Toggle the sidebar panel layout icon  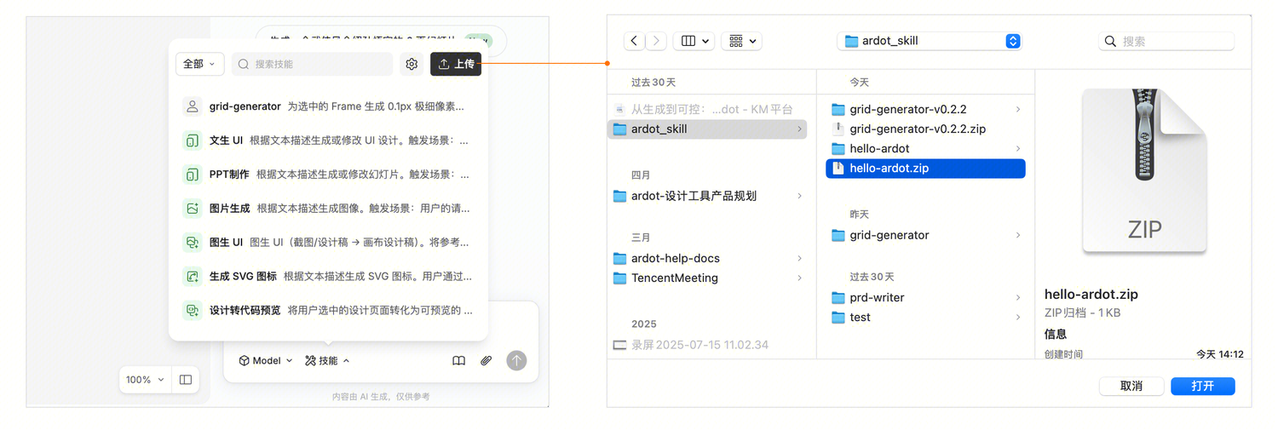click(186, 380)
